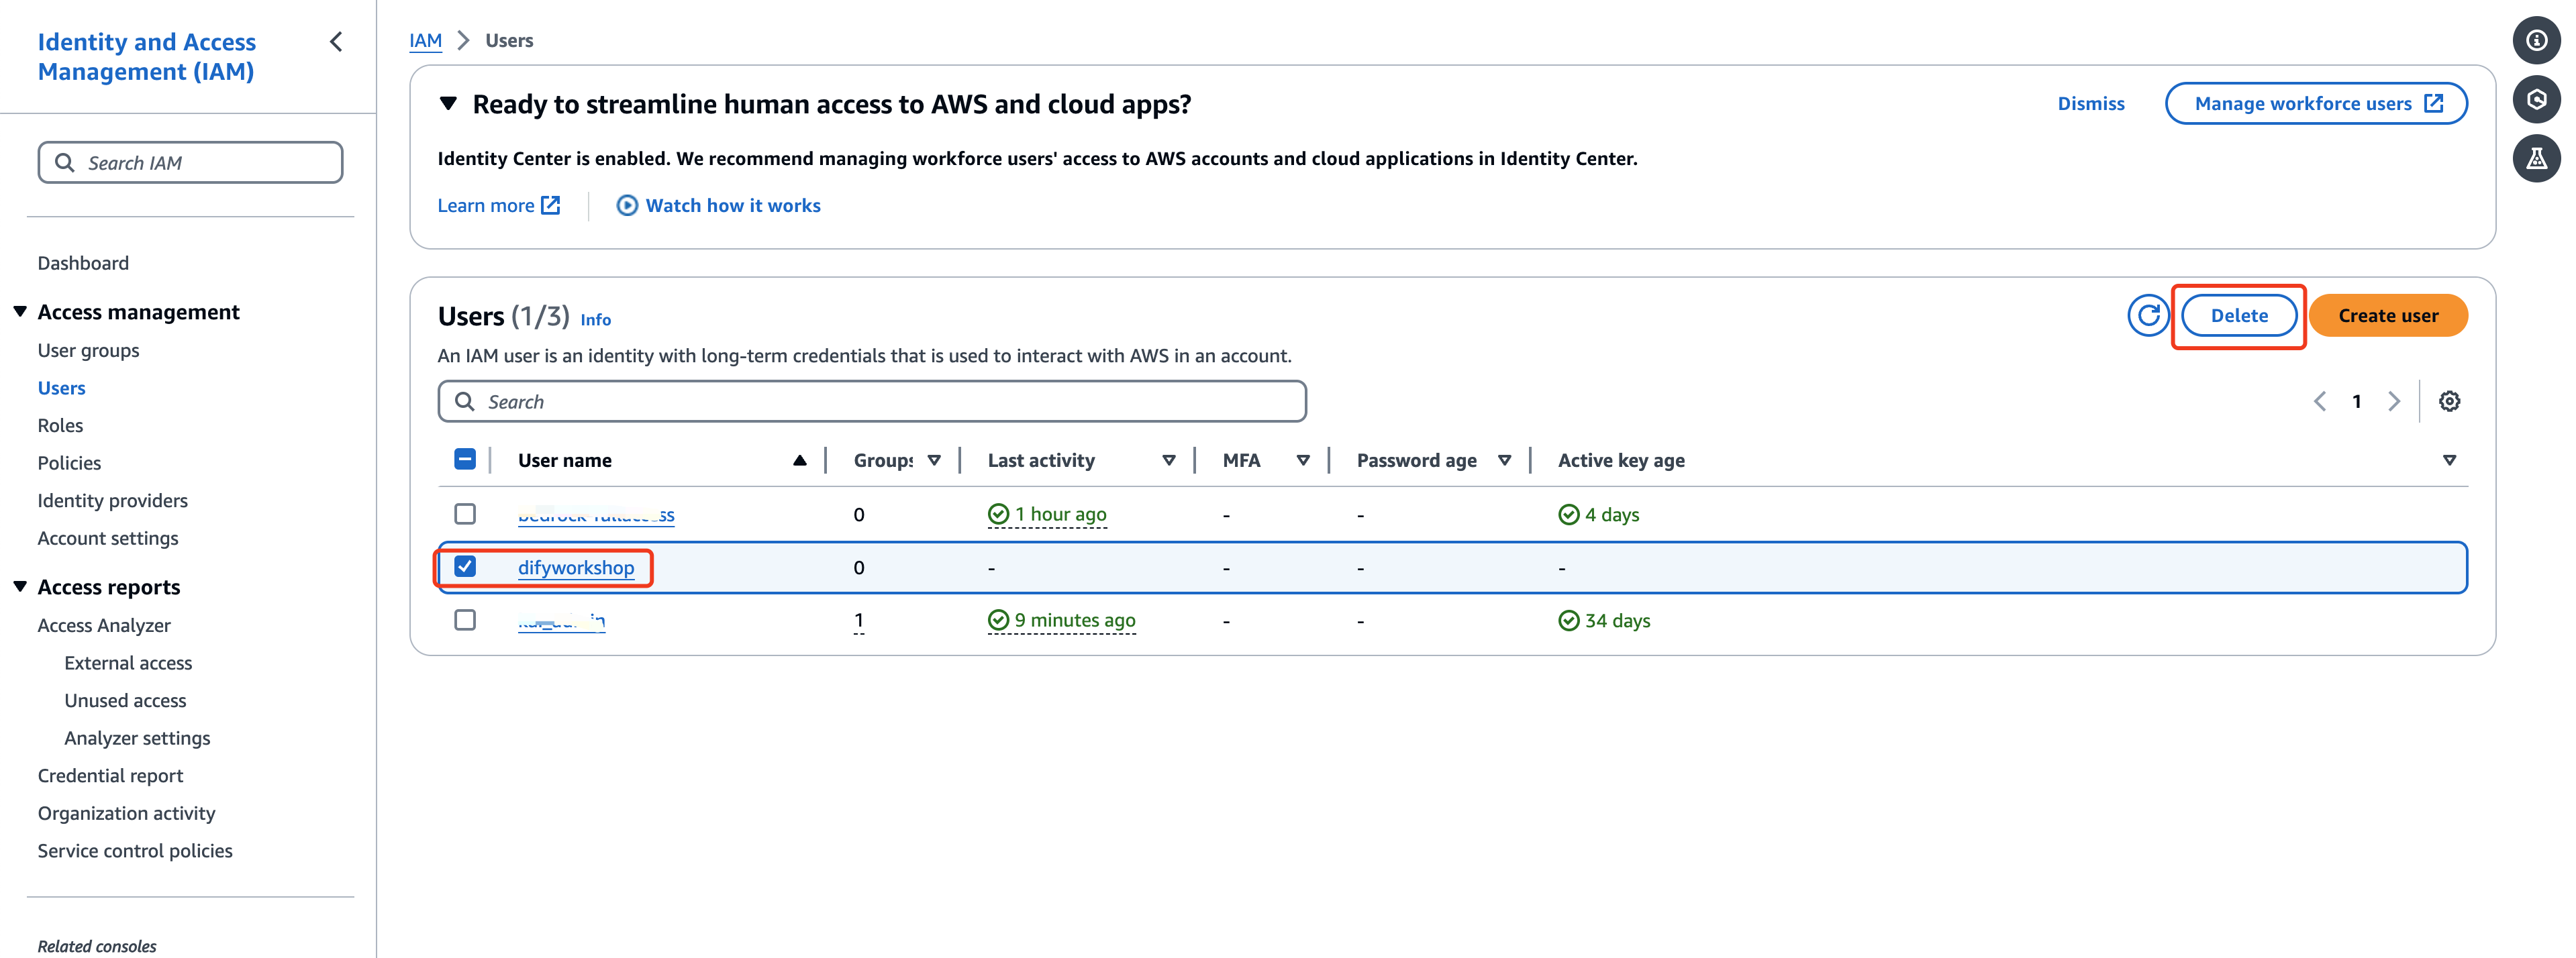Click the refresh users list icon
Image resolution: width=2576 pixels, height=958 pixels.
pos(2147,316)
